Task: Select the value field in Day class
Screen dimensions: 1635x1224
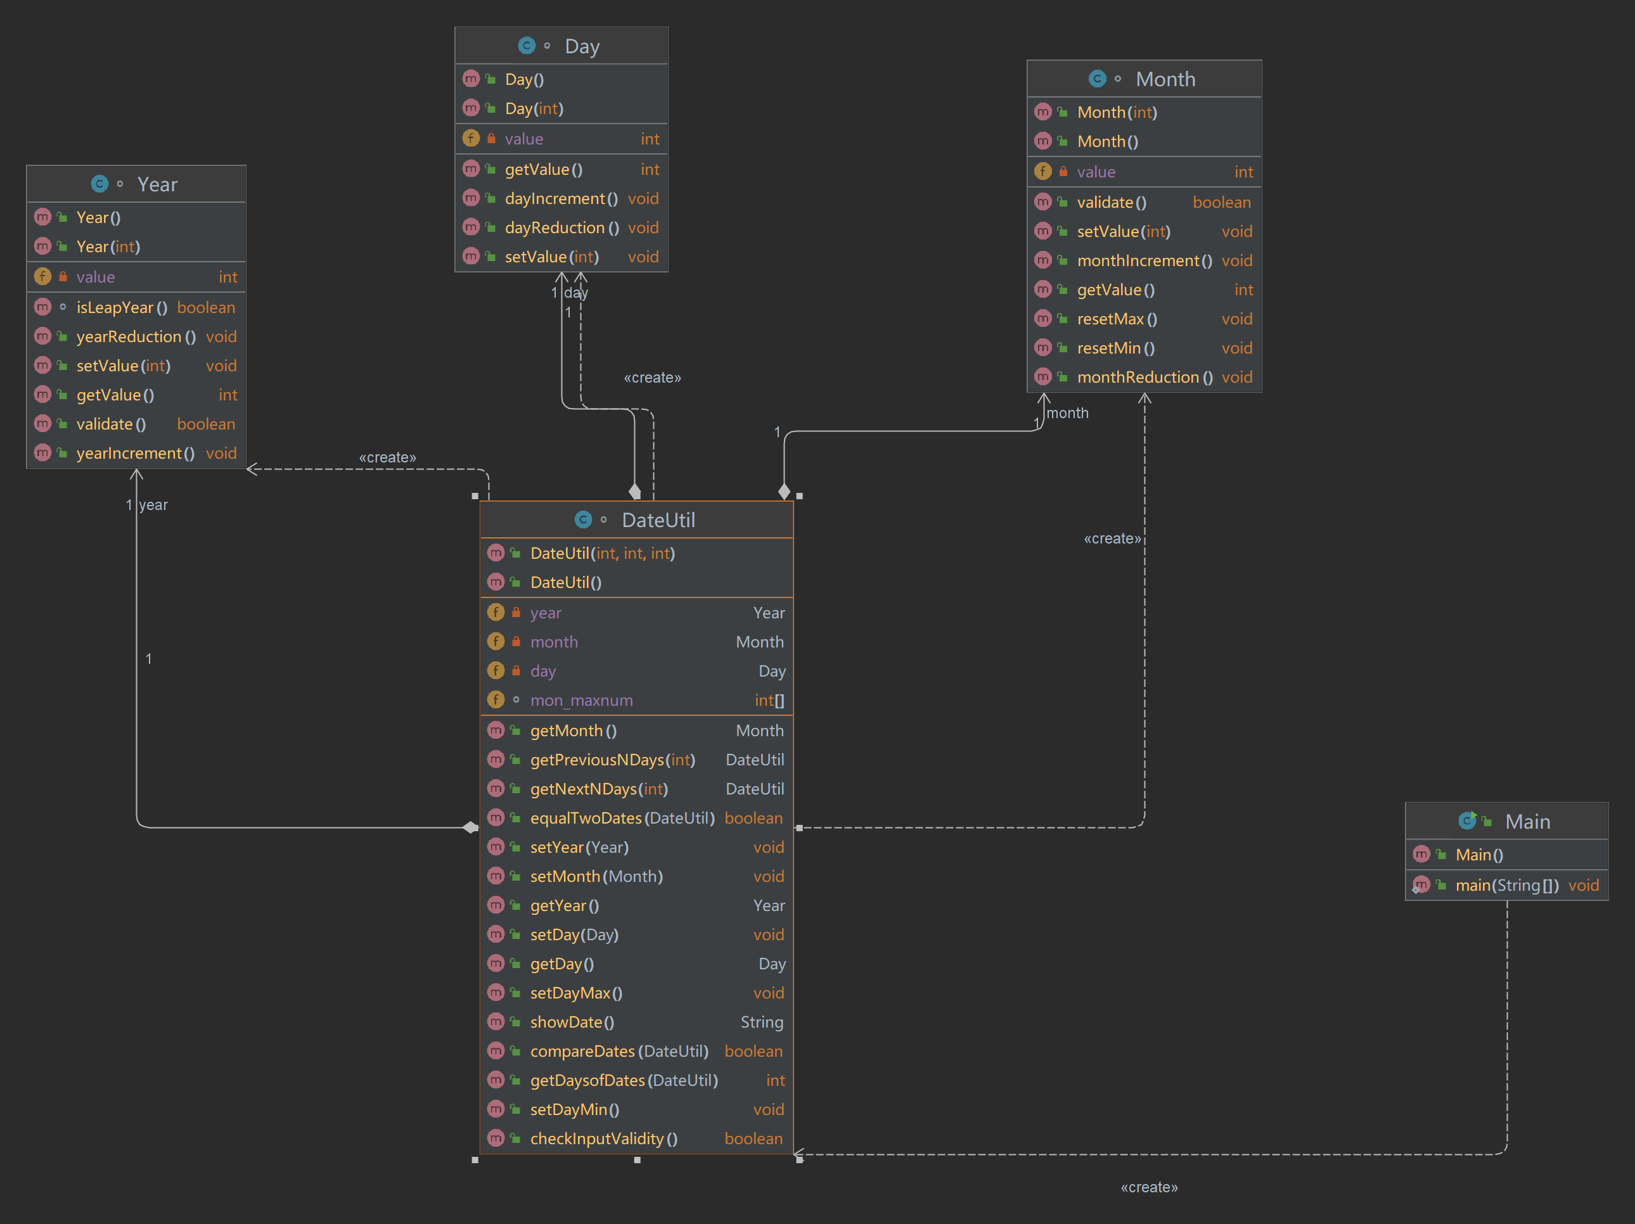Action: click(x=523, y=139)
